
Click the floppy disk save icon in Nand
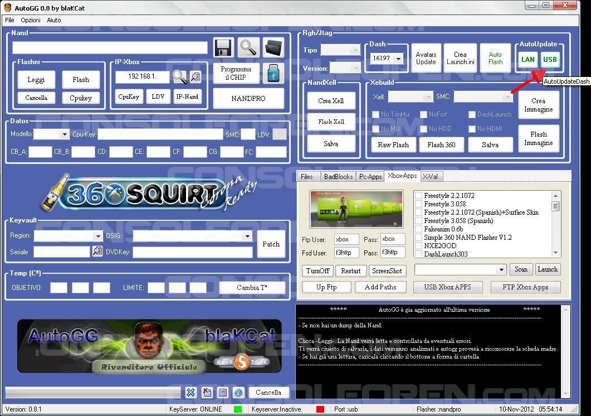pos(223,48)
